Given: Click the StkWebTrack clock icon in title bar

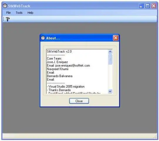Looking at the screenshot, I should pos(5,6).
